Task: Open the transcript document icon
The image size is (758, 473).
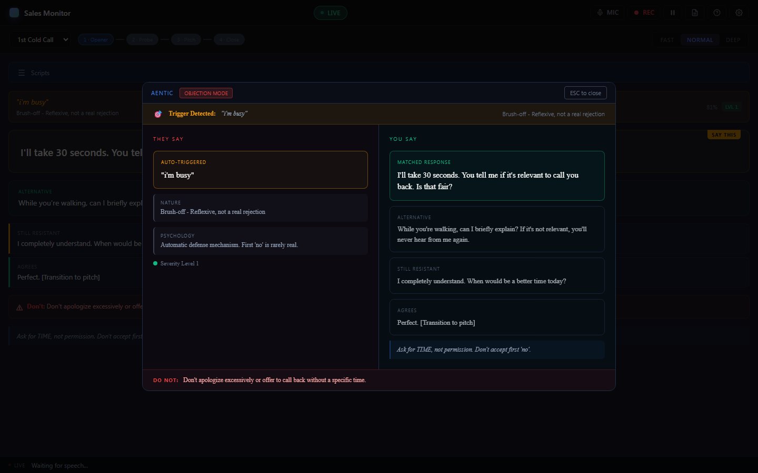Action: coord(695,13)
